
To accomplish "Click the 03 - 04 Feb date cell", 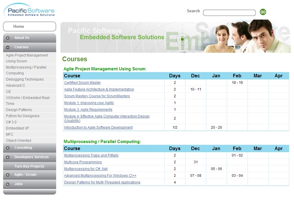I will click(x=237, y=175).
